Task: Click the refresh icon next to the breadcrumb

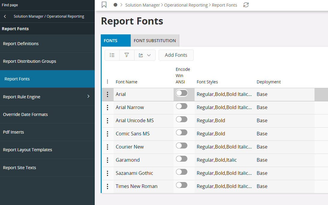Action: pyautogui.click(x=246, y=5)
